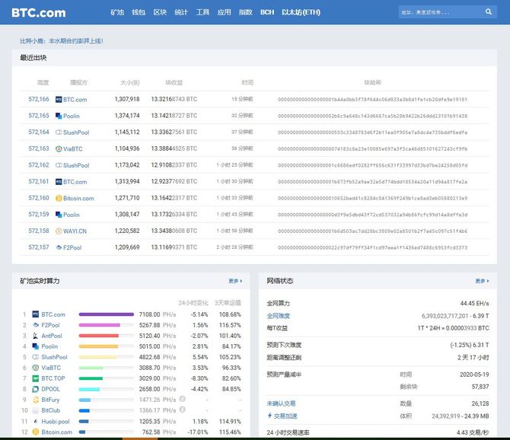The width and height of the screenshot is (510, 440).
Task: Open the 矿池 menu in navbar
Action: point(117,12)
